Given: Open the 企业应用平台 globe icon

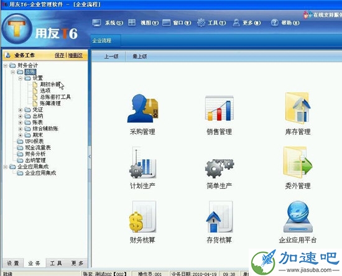Looking at the screenshot, I should coord(298,217).
